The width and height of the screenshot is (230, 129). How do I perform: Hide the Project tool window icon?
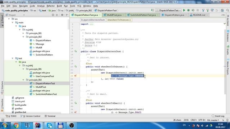pos(67,15)
